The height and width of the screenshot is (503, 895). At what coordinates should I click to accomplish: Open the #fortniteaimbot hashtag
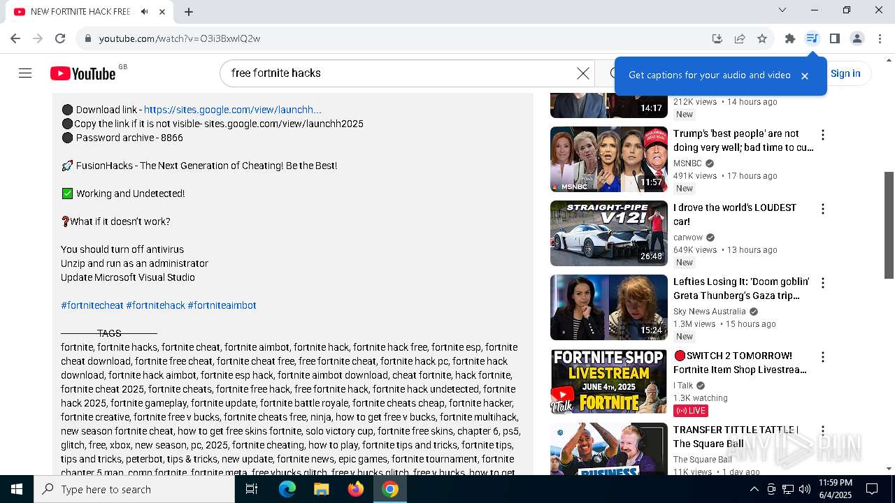point(222,305)
